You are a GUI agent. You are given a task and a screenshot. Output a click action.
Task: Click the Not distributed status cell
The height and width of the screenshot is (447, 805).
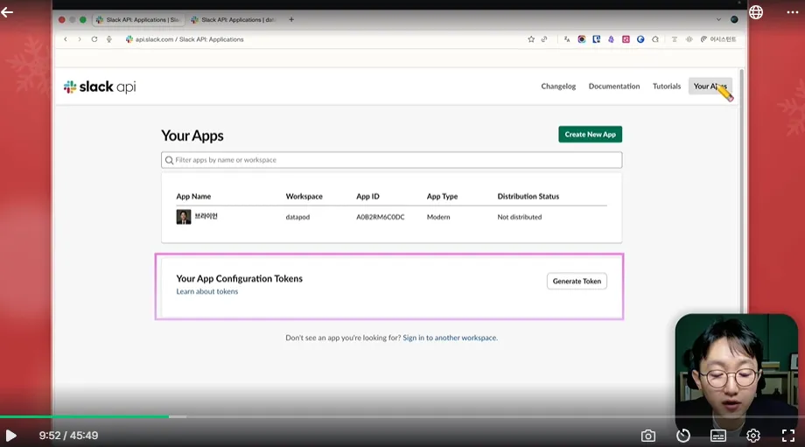(520, 217)
